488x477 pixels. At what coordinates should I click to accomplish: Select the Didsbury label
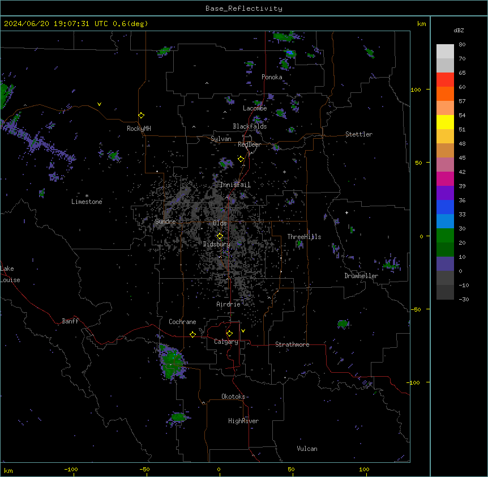[217, 244]
